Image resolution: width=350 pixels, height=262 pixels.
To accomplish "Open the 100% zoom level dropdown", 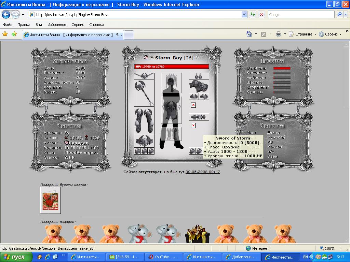I will pyautogui.click(x=341, y=248).
